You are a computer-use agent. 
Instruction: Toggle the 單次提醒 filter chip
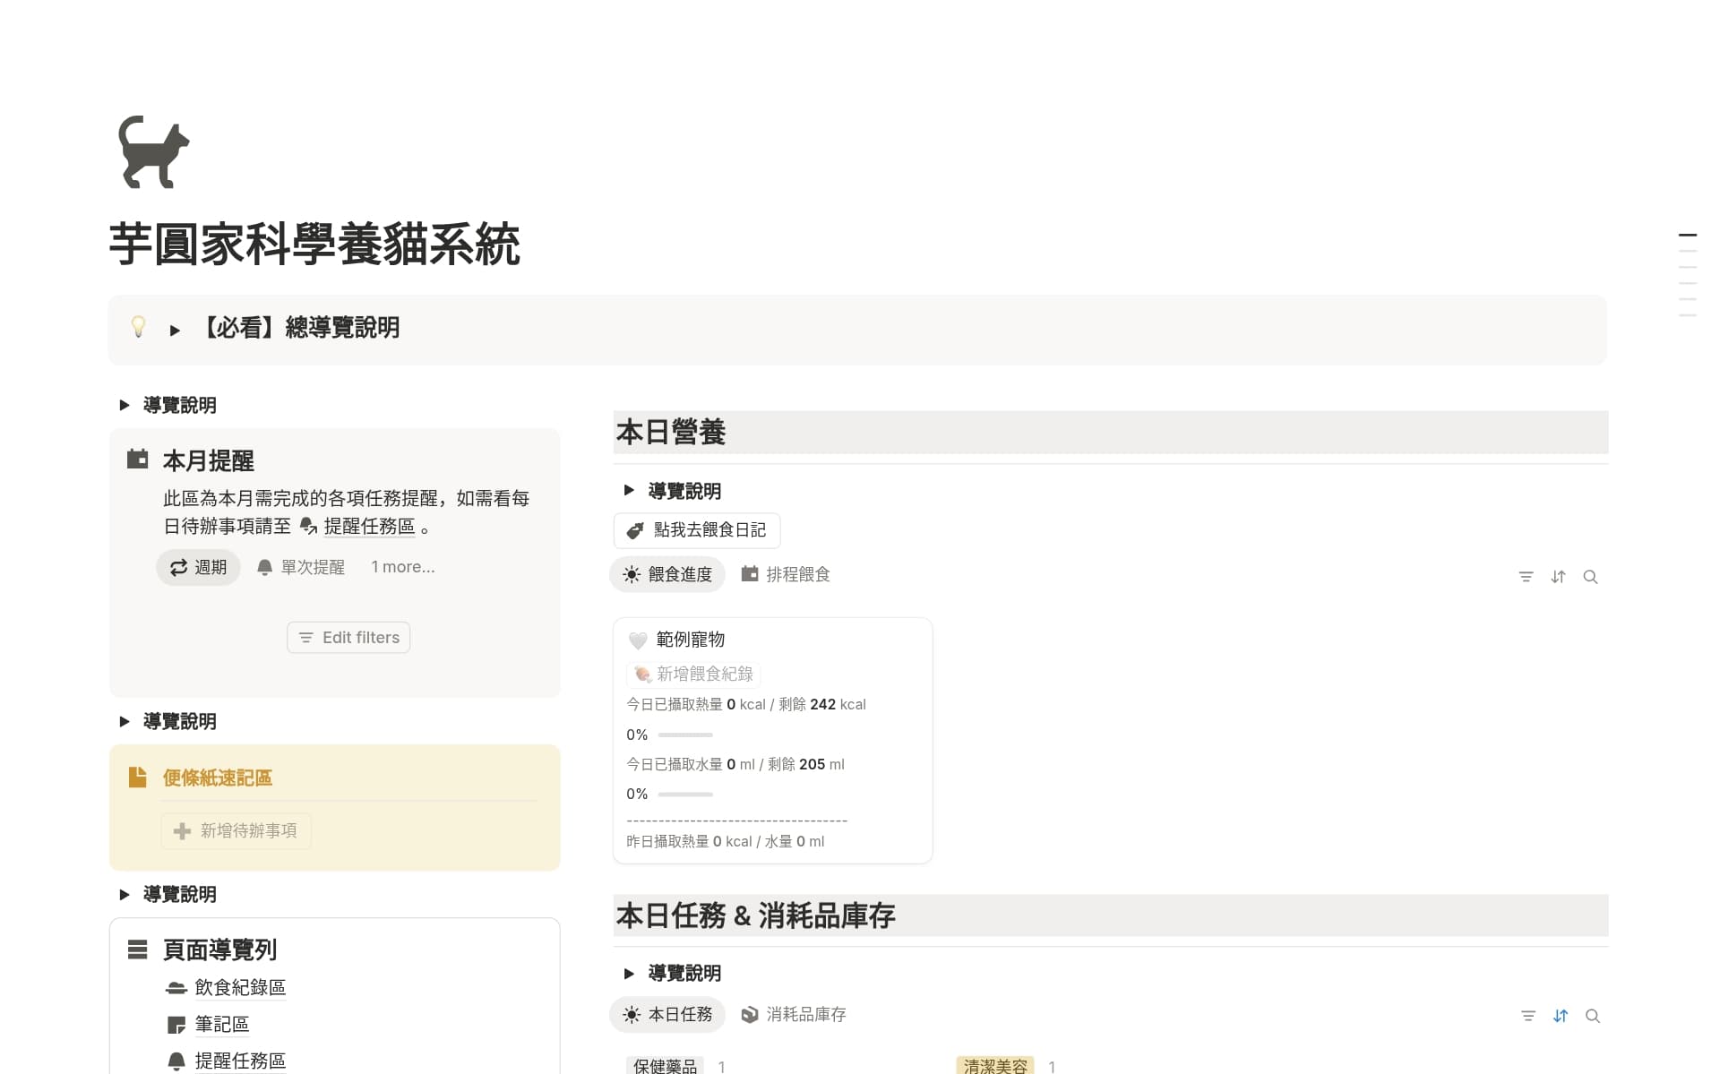(301, 566)
